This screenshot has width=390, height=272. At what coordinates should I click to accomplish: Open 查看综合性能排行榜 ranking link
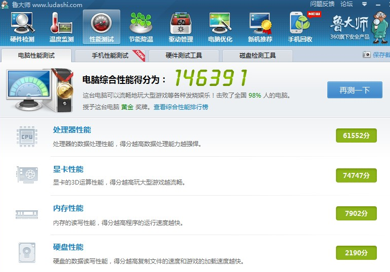181,107
